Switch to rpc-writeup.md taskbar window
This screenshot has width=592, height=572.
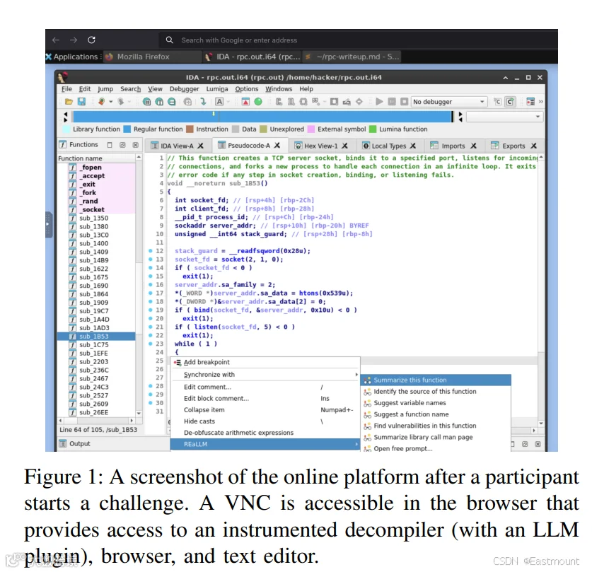tap(352, 57)
